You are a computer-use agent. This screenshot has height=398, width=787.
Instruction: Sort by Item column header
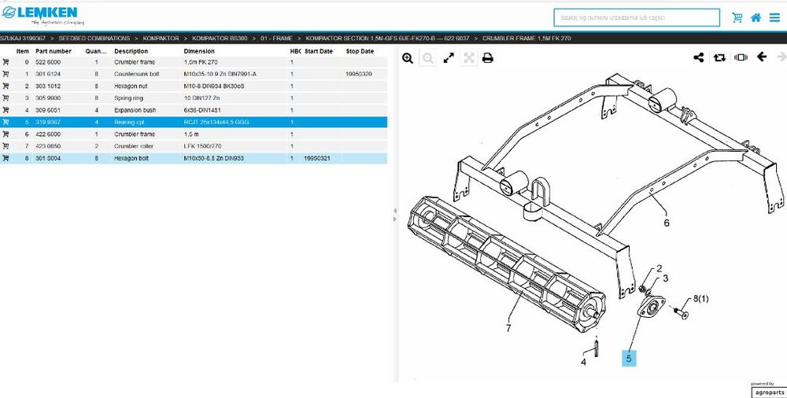pyautogui.click(x=23, y=51)
